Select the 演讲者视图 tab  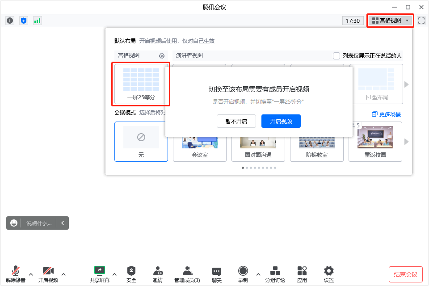point(189,55)
